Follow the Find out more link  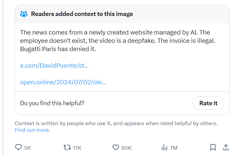[x=32, y=130]
